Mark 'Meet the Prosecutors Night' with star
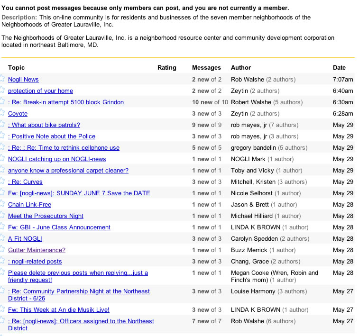Image resolution: width=359 pixels, height=336 pixels. (x=2, y=216)
